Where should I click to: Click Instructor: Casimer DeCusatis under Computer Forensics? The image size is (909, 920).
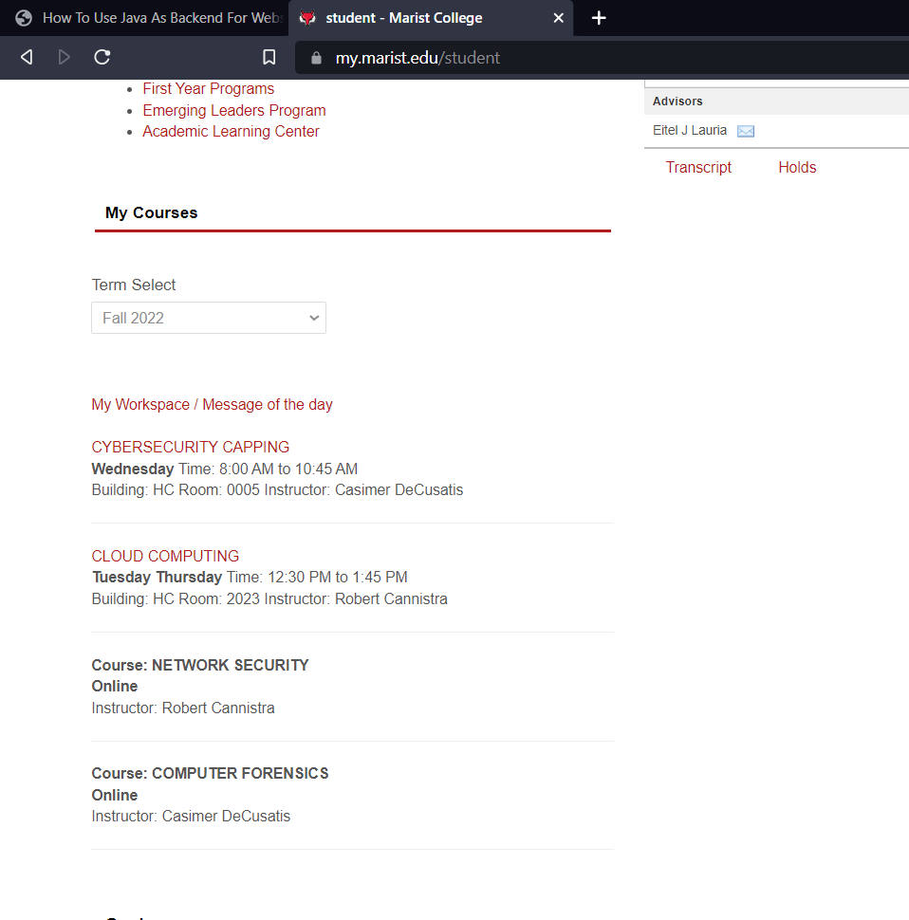(191, 817)
